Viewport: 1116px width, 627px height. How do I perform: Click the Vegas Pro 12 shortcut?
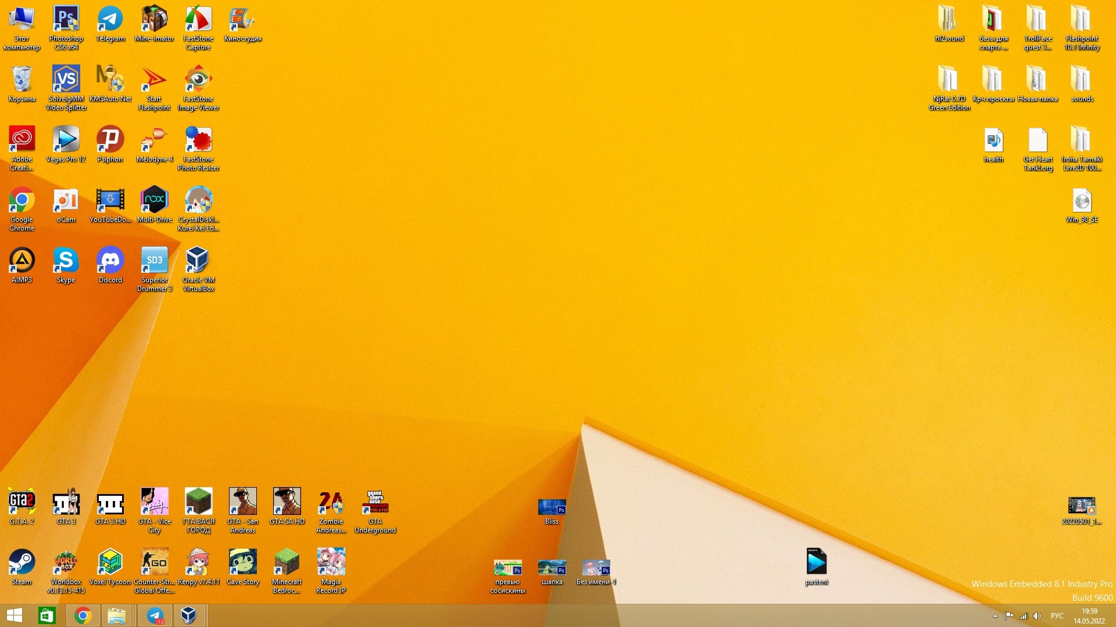66,140
